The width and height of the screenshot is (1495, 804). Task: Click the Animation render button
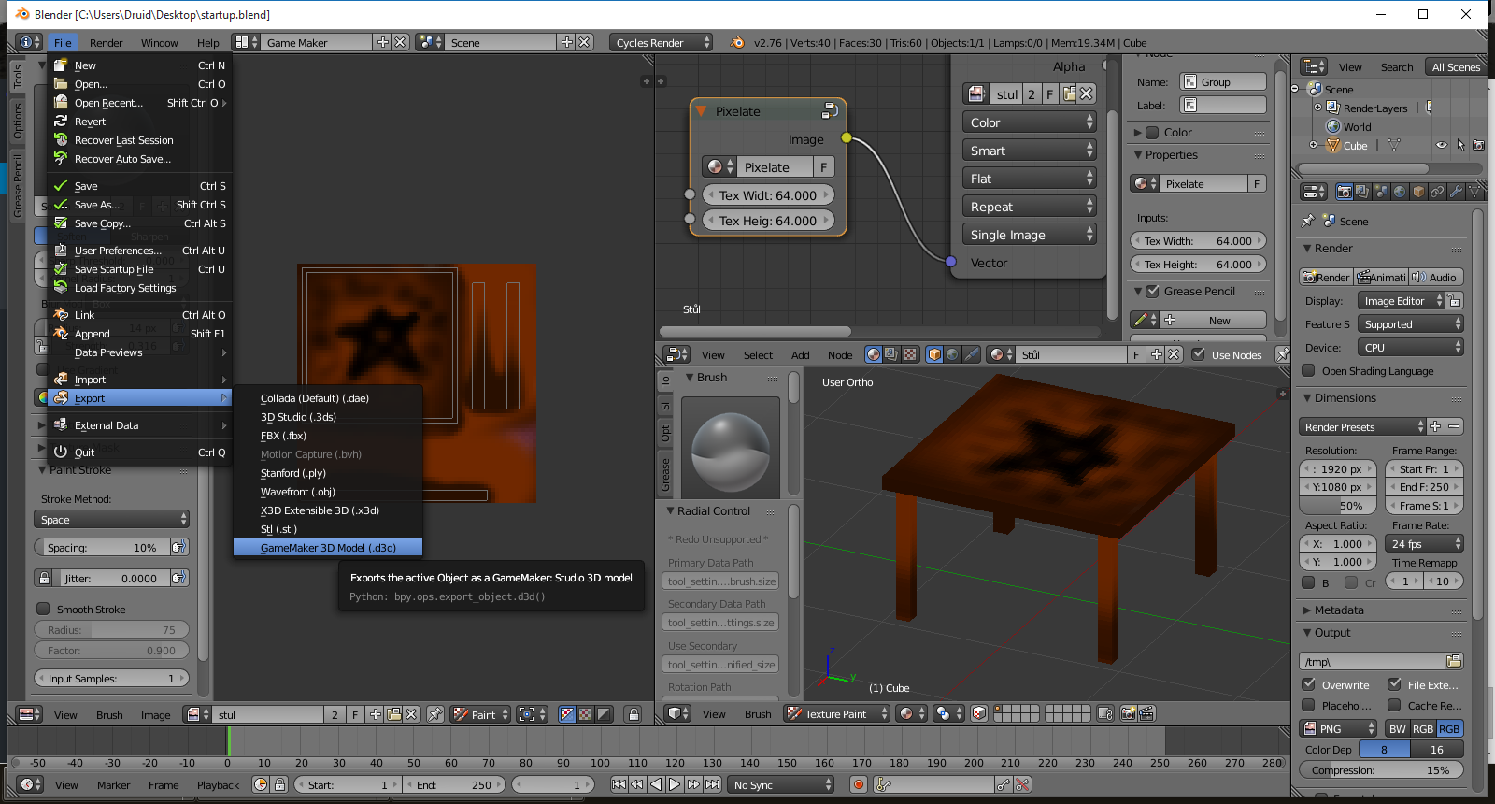pyautogui.click(x=1381, y=278)
